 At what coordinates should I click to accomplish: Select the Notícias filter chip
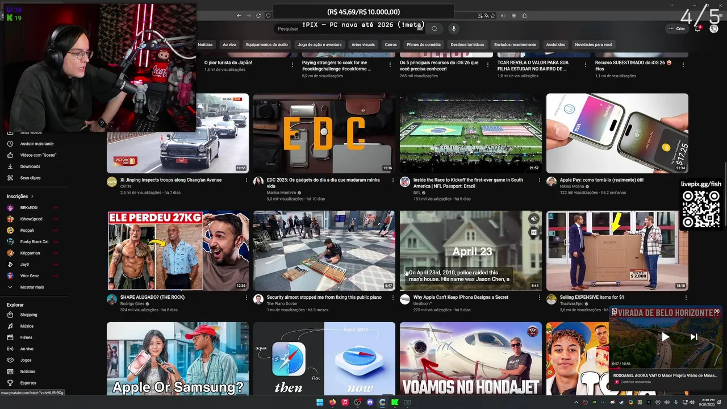[205, 44]
